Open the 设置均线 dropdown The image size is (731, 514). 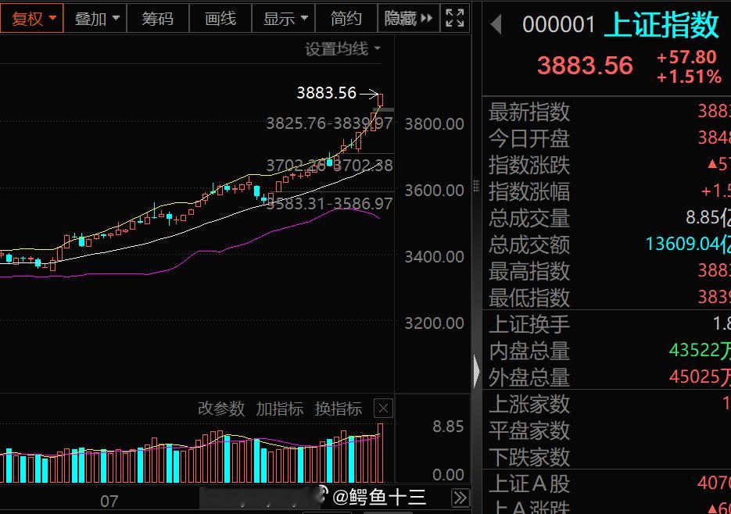(x=343, y=48)
